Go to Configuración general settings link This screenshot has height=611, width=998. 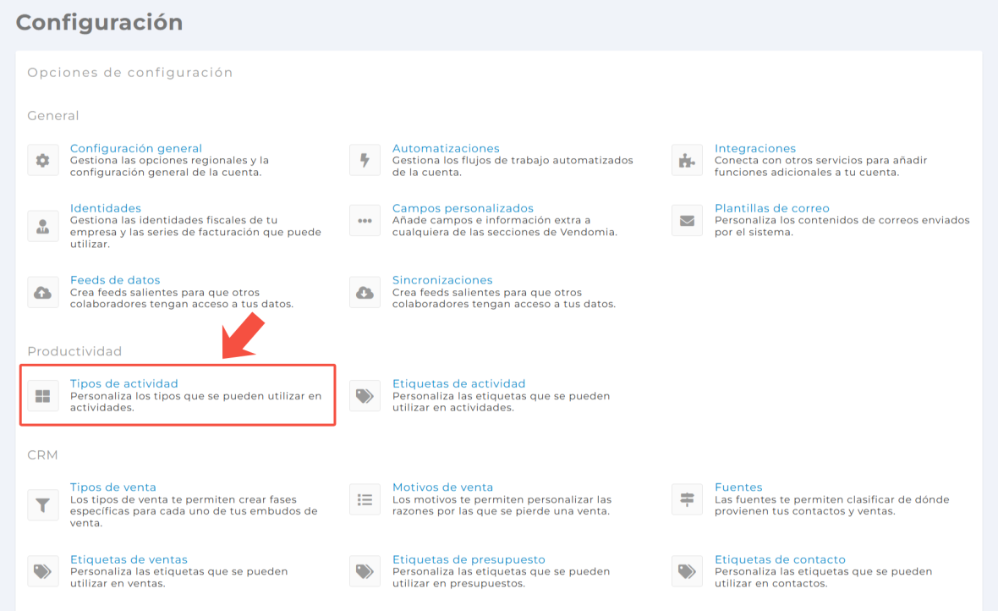click(135, 148)
